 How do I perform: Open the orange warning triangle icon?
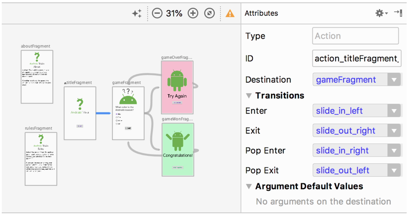tap(230, 13)
